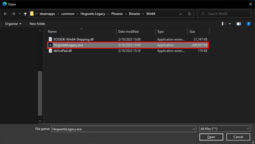Click the New folder button
This screenshot has height=144, width=255.
pos(37,24)
